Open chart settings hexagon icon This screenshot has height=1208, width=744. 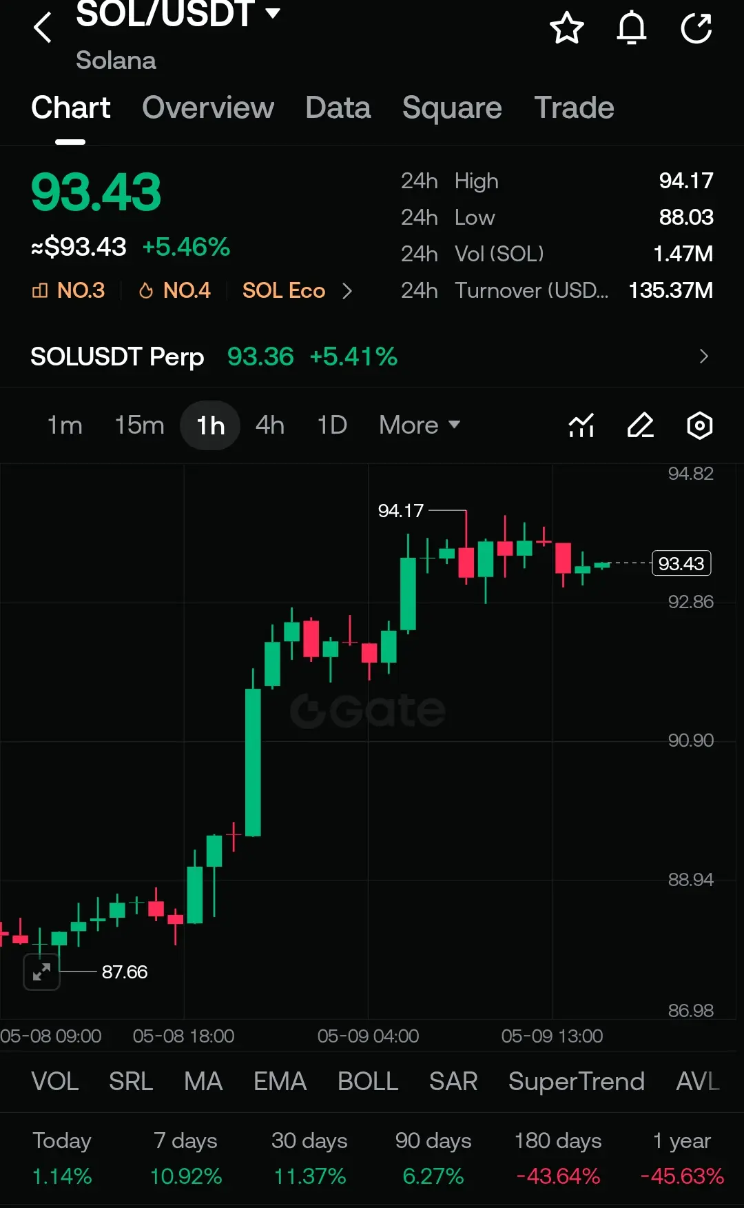coord(700,425)
